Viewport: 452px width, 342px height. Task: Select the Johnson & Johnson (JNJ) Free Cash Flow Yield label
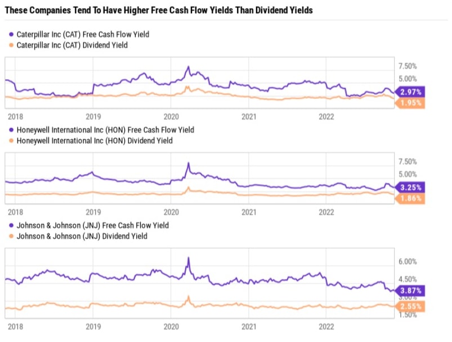coord(93,225)
